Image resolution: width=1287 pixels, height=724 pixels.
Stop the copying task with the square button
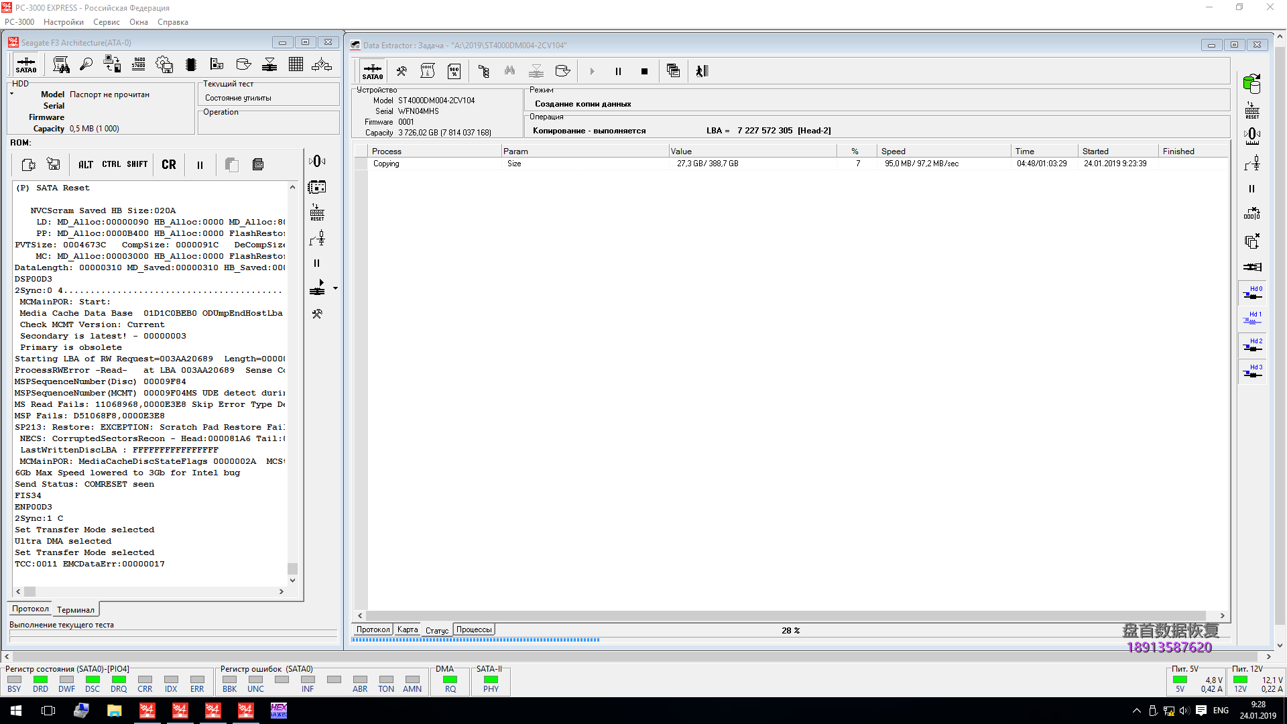coord(644,71)
